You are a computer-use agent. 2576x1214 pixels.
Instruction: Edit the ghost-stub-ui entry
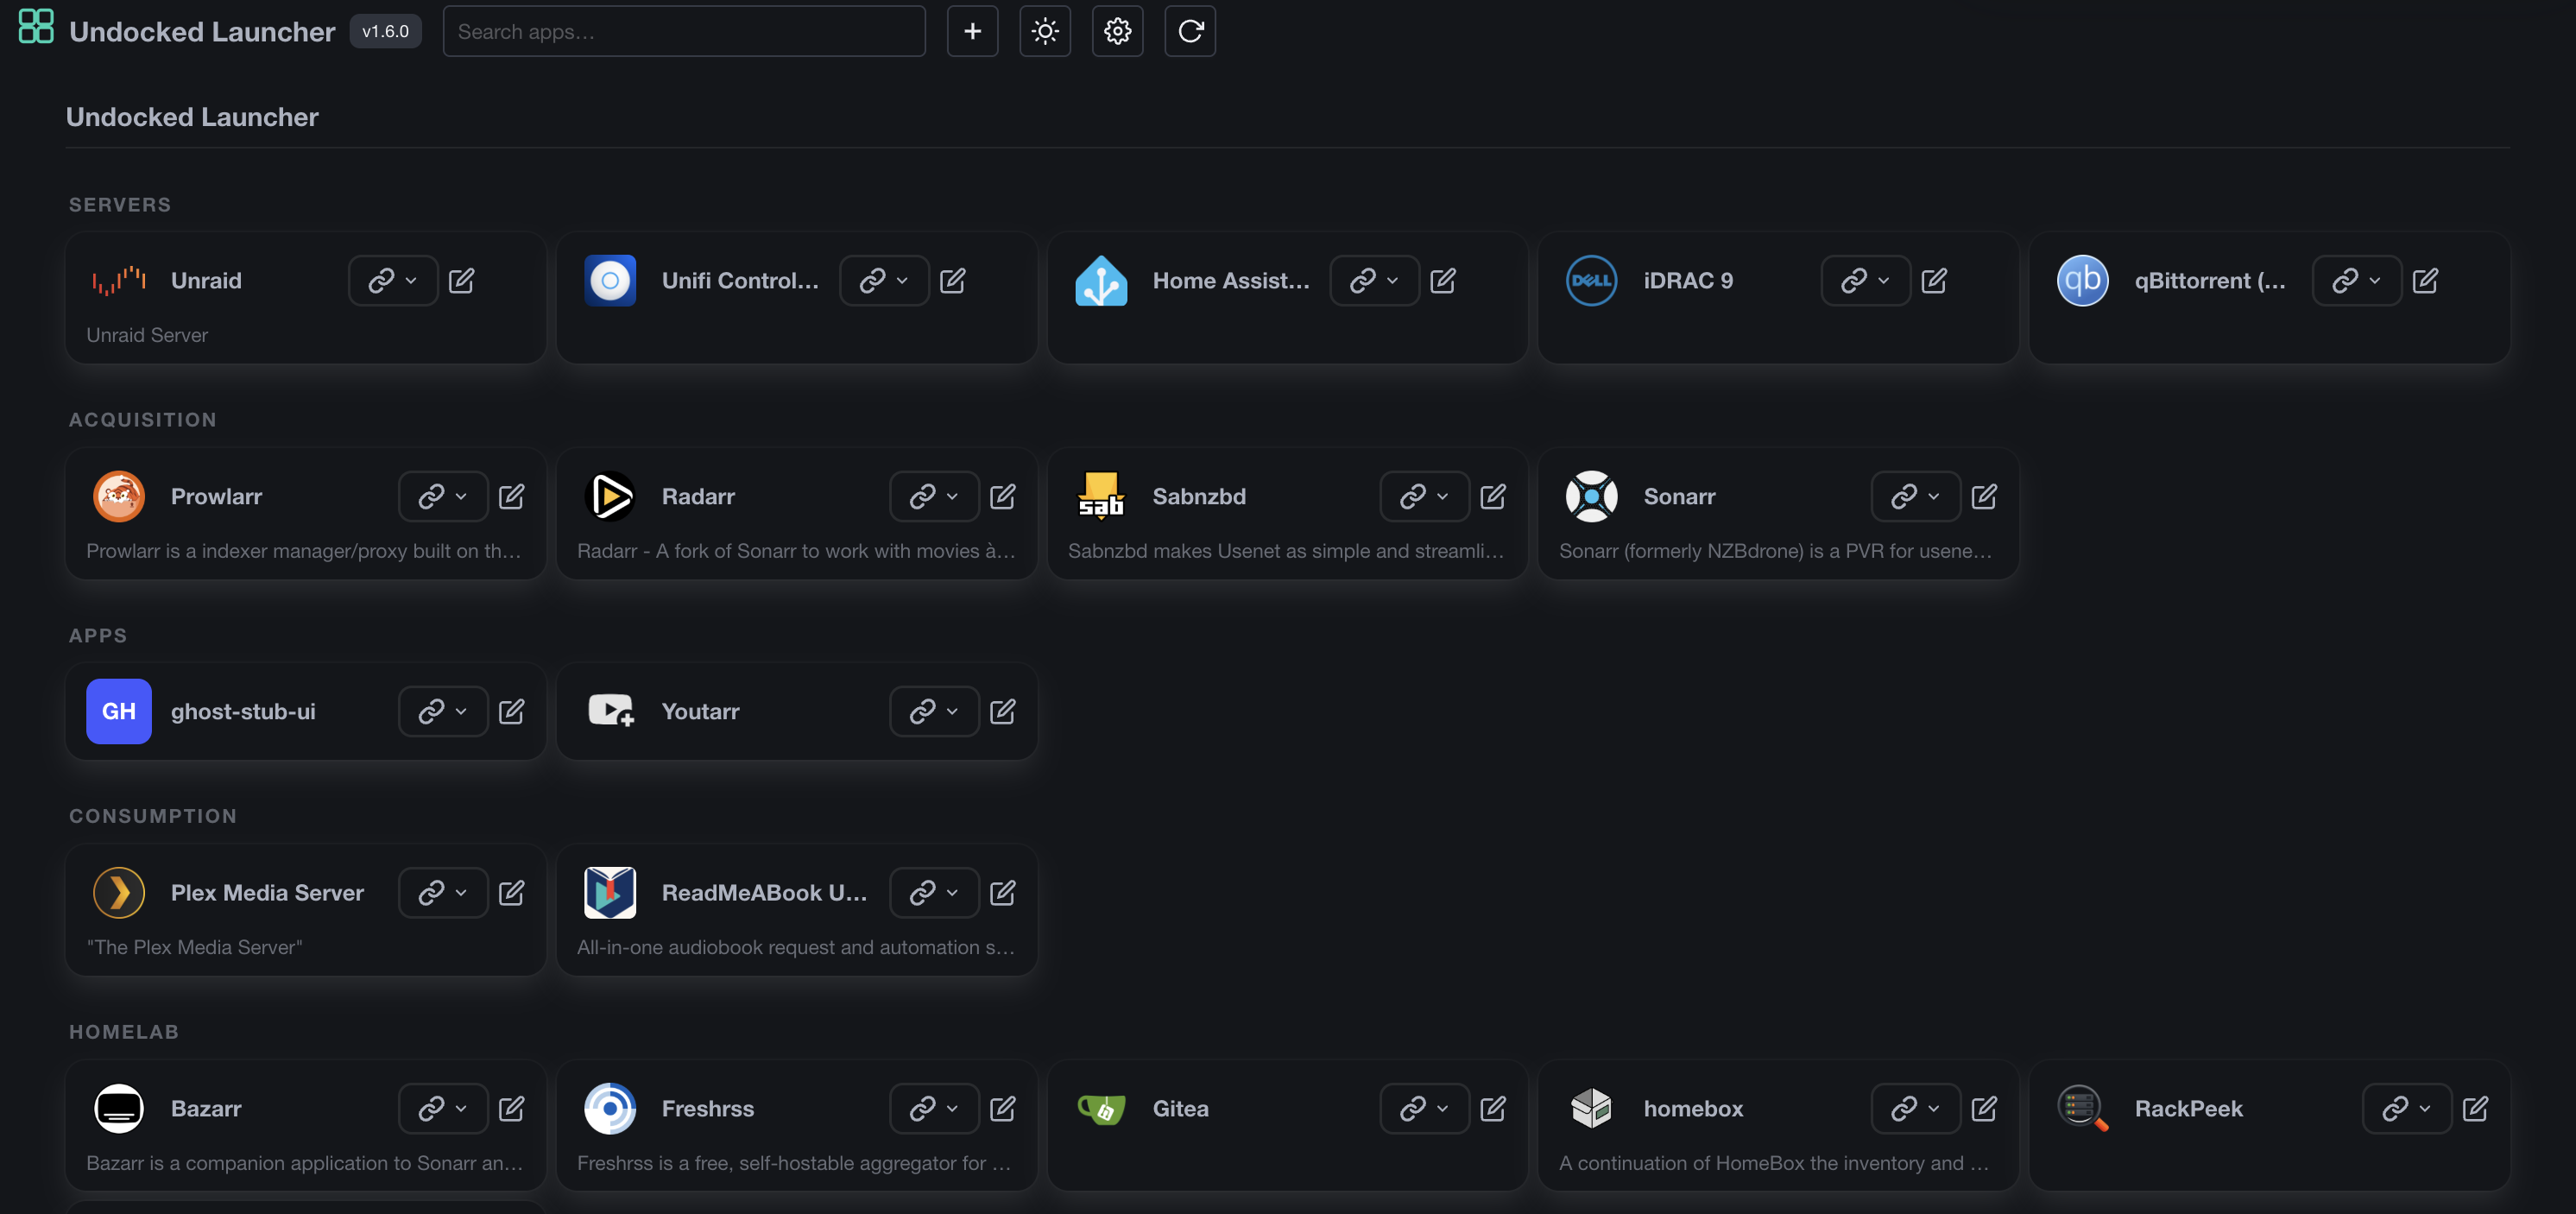click(x=511, y=711)
